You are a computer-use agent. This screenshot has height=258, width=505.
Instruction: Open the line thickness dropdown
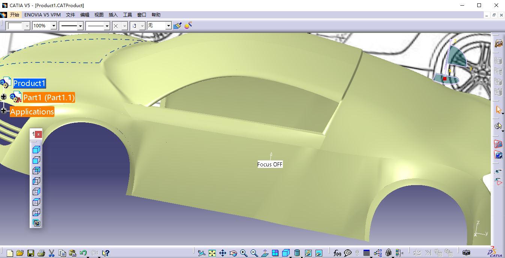pos(80,26)
